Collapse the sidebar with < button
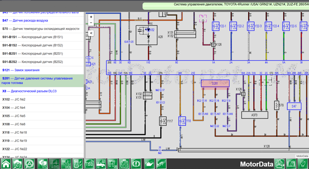Screen dimensions: 309x169 click(91, 33)
